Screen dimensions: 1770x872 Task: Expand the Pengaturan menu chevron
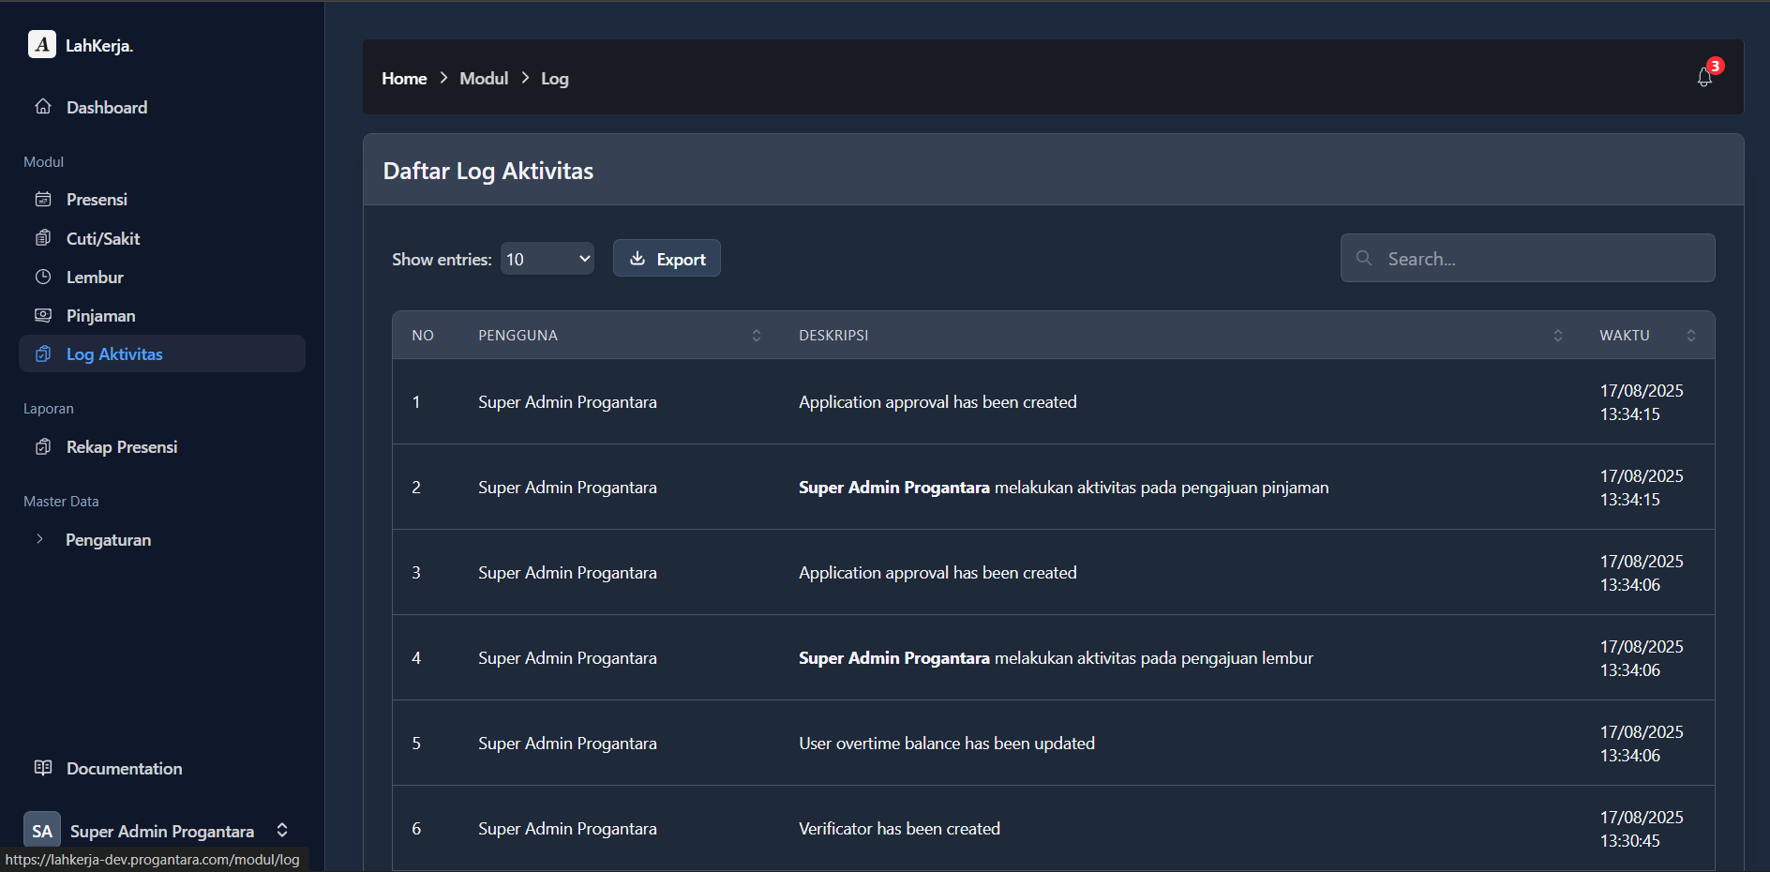click(x=39, y=539)
